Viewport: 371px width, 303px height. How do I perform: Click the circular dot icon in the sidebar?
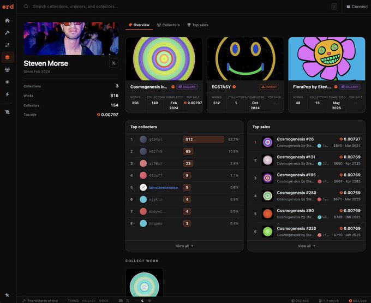(x=7, y=82)
